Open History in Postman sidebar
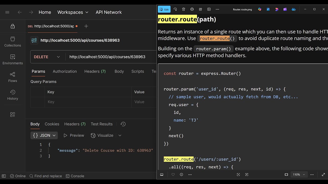This screenshot has width=328, height=184. point(13,95)
